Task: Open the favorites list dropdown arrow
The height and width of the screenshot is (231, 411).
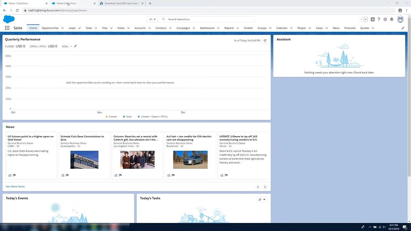Action: tap(365, 19)
